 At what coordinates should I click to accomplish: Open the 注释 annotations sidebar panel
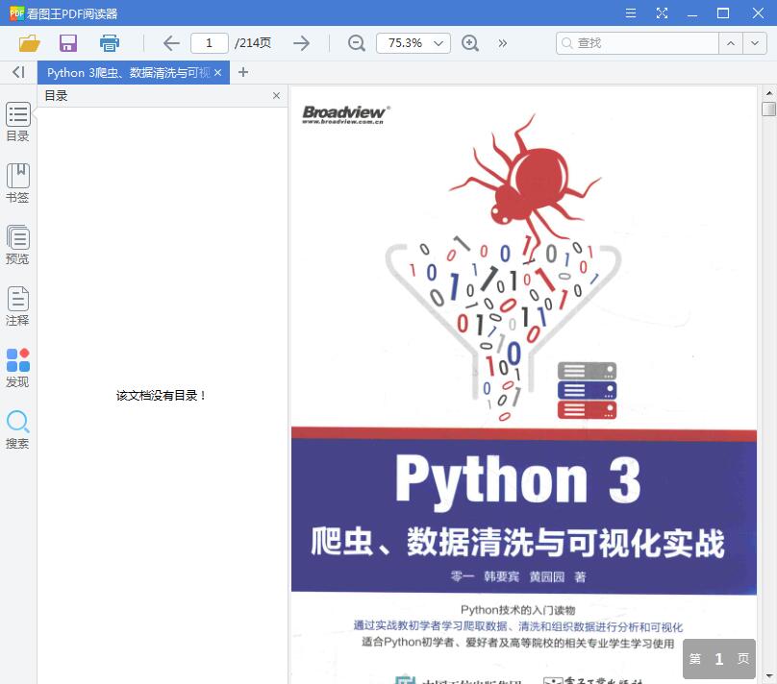[x=18, y=305]
